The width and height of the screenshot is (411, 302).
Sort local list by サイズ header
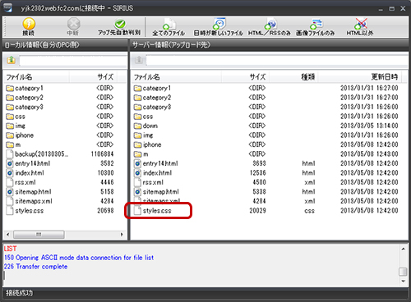[93, 77]
